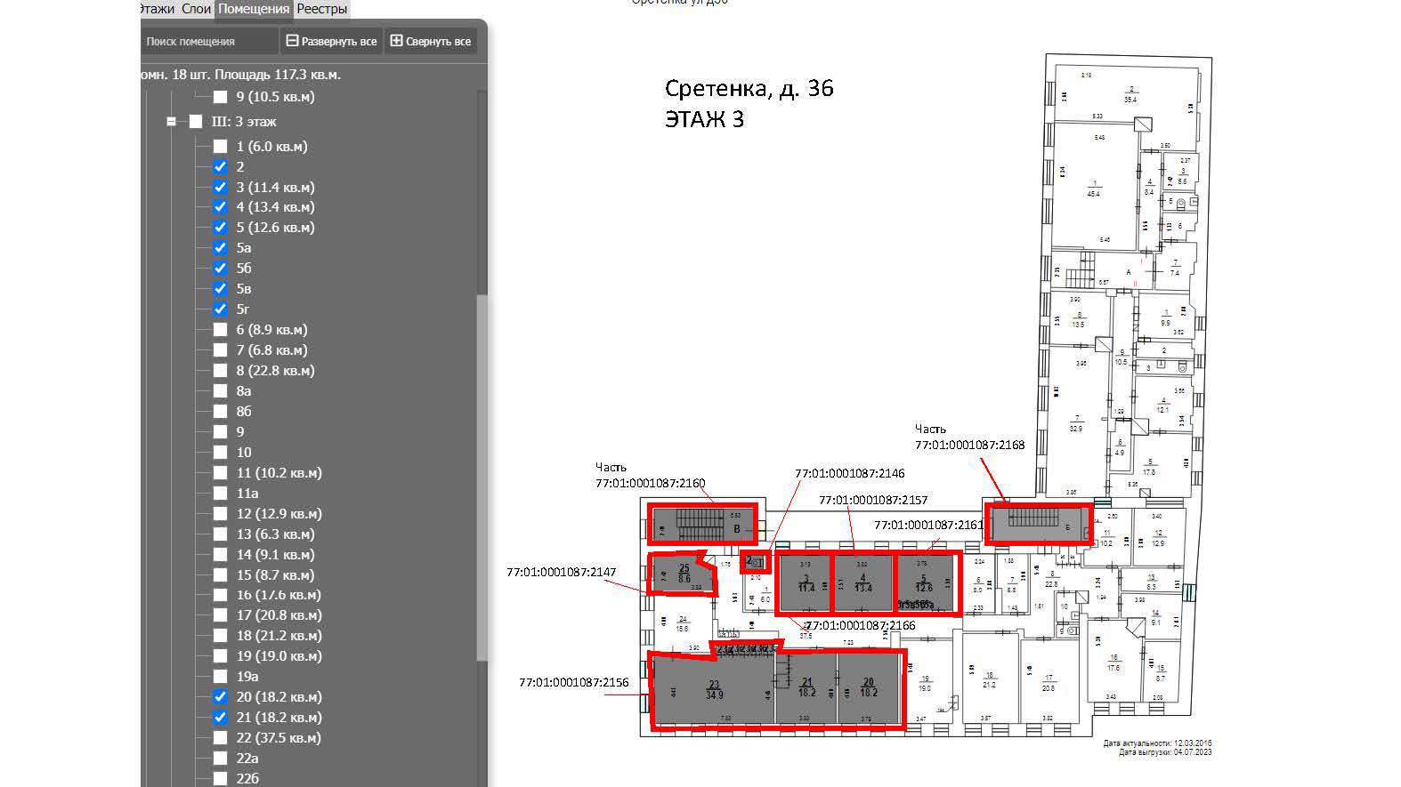Select the Помещения tab

click(254, 9)
